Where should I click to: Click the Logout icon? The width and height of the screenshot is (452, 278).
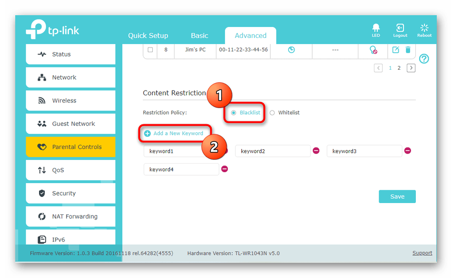pyautogui.click(x=400, y=29)
